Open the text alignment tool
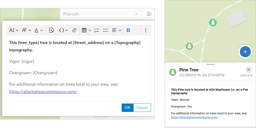The width and height of the screenshot is (256, 128). point(114,30)
